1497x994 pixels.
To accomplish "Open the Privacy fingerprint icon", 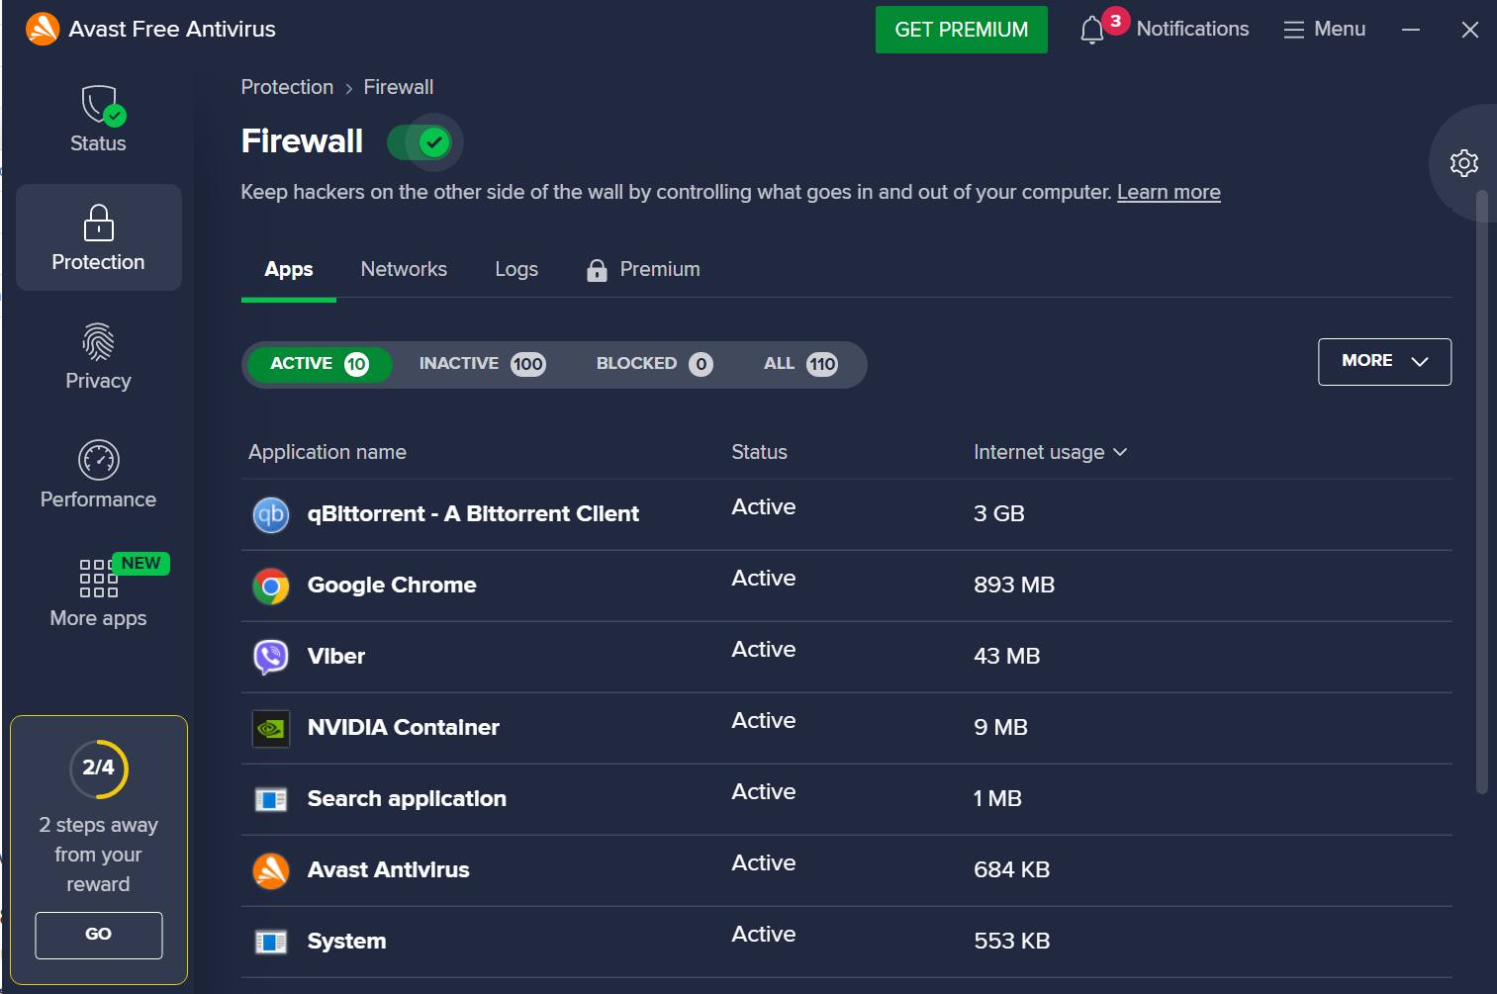I will 98,342.
